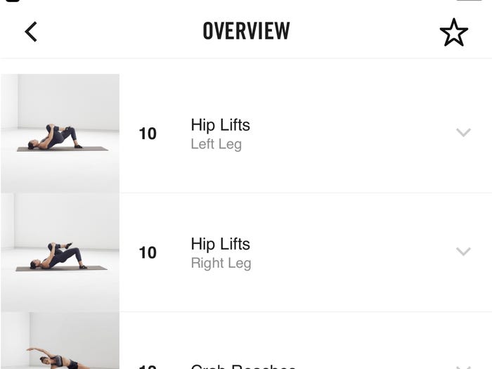Select the Hip Lifts title above Left Leg
Image resolution: width=492 pixels, height=369 pixels.
(x=220, y=125)
